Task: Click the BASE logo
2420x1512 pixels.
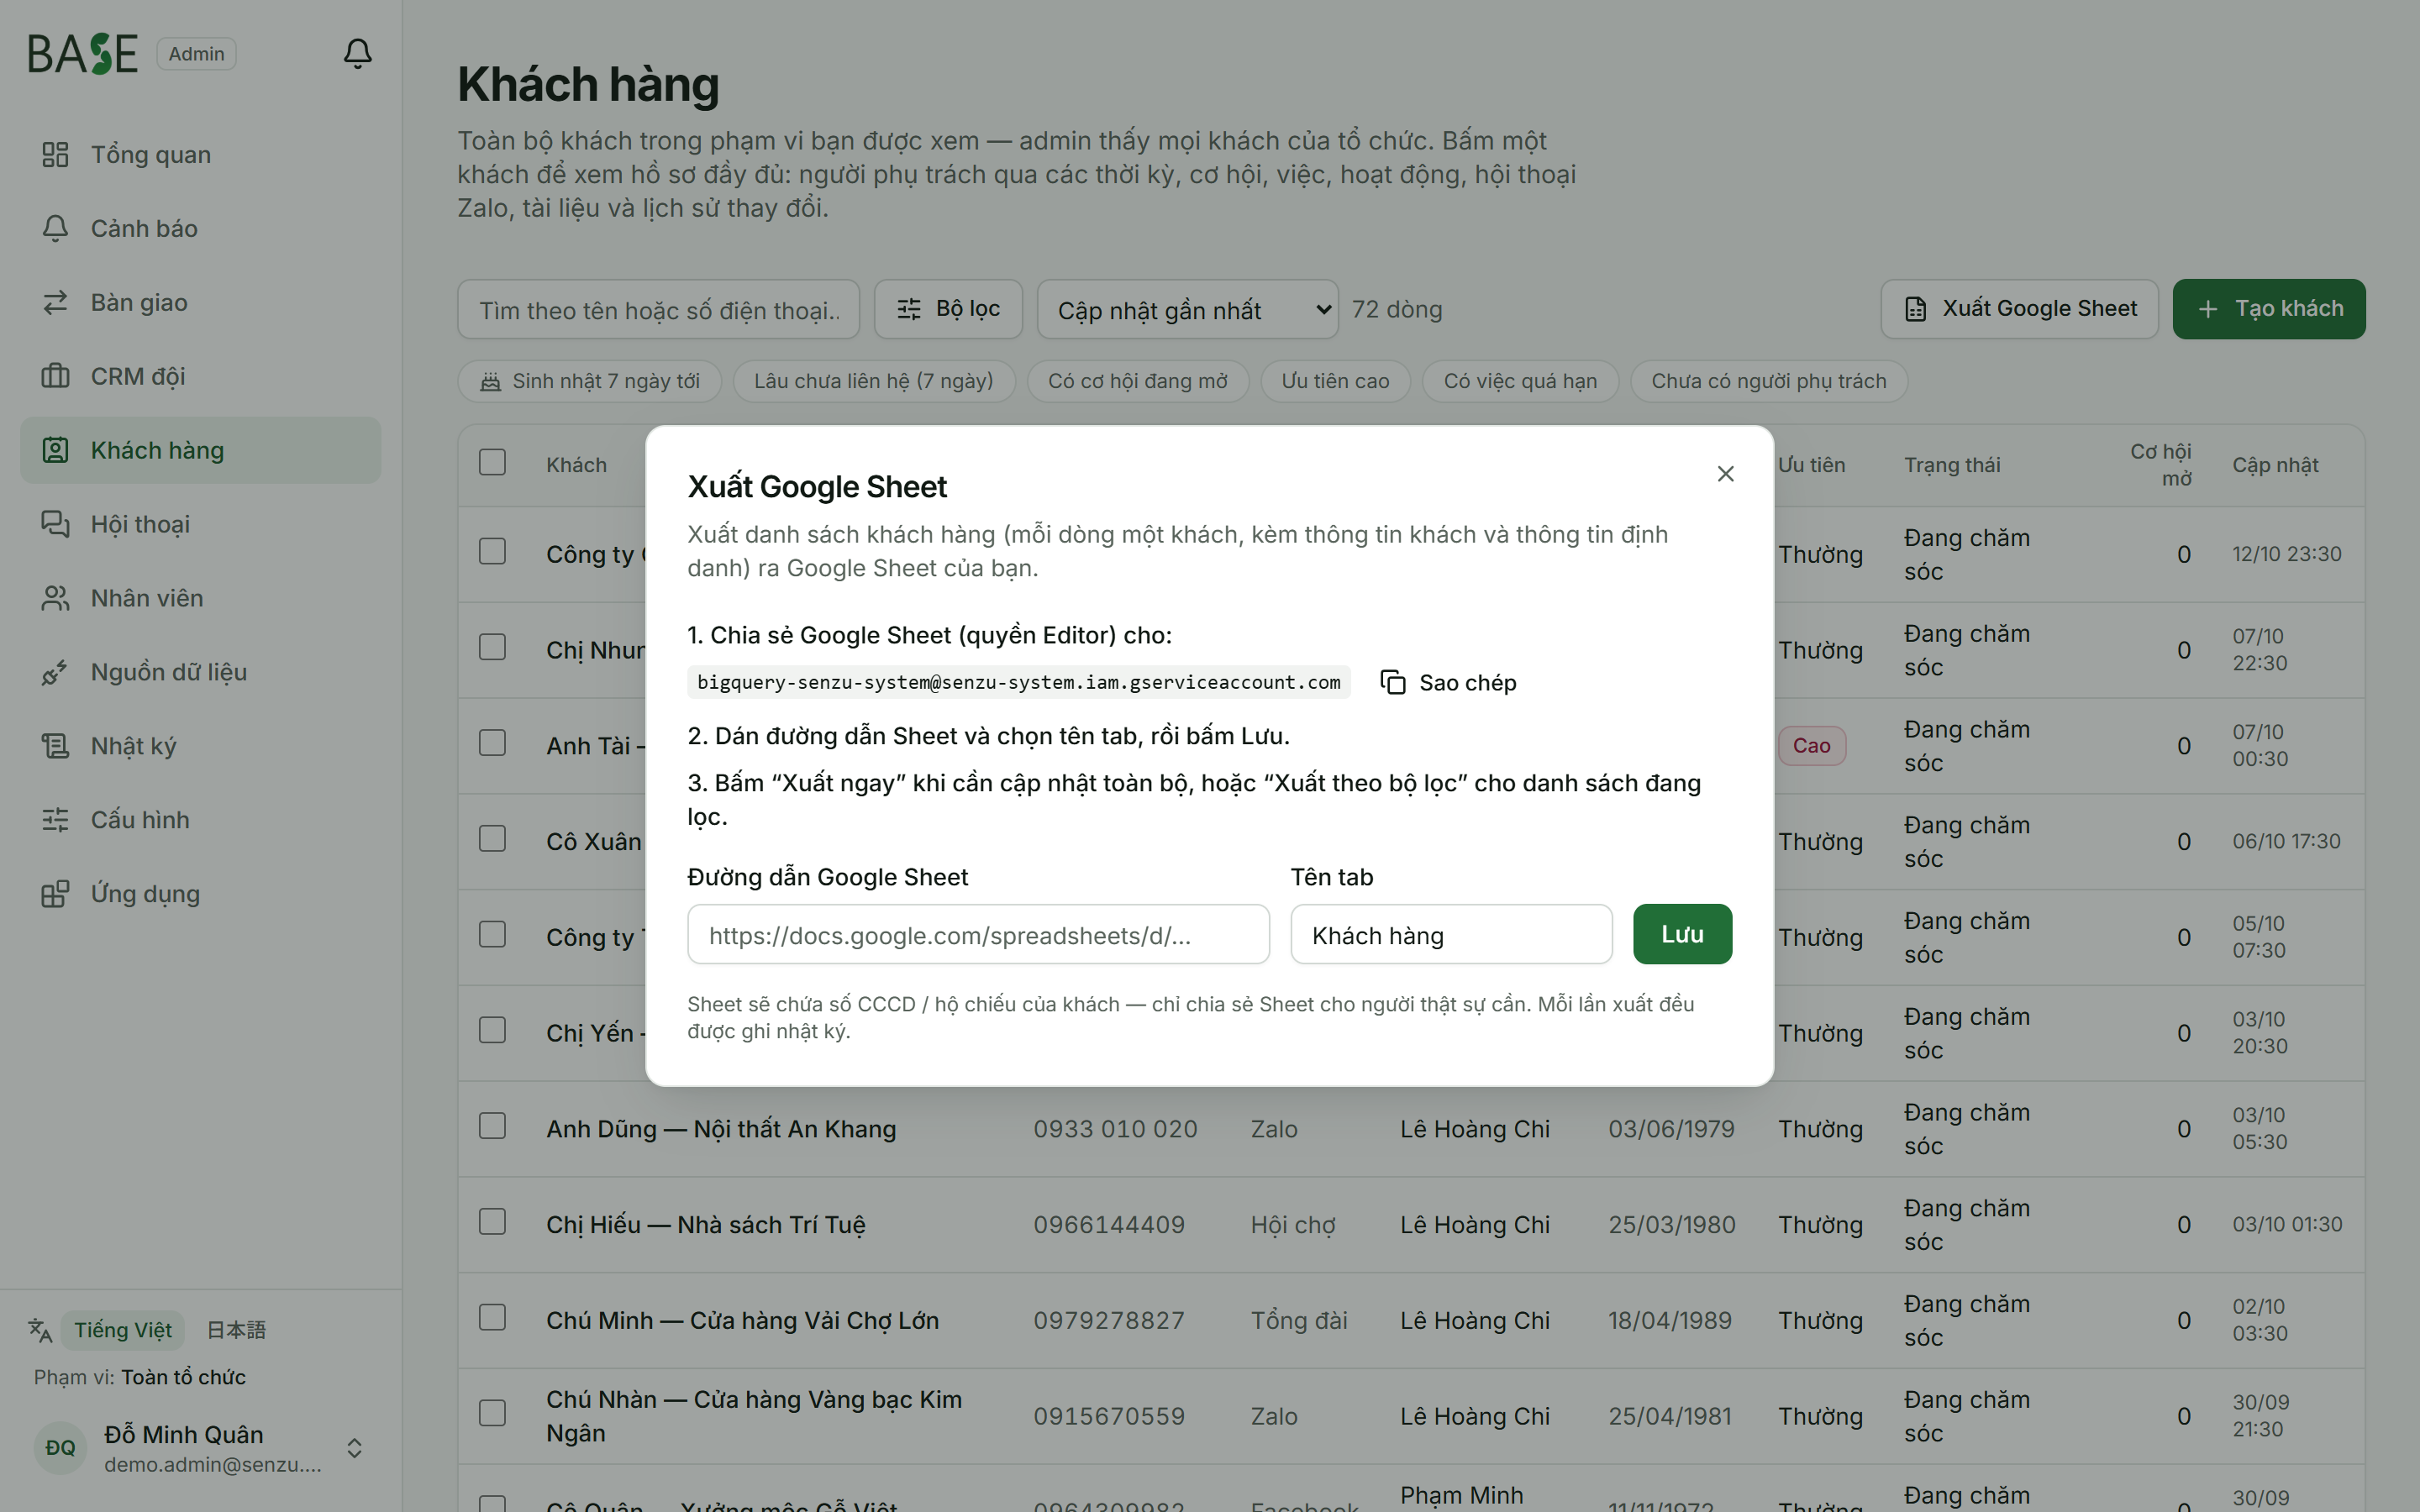Action: click(83, 54)
